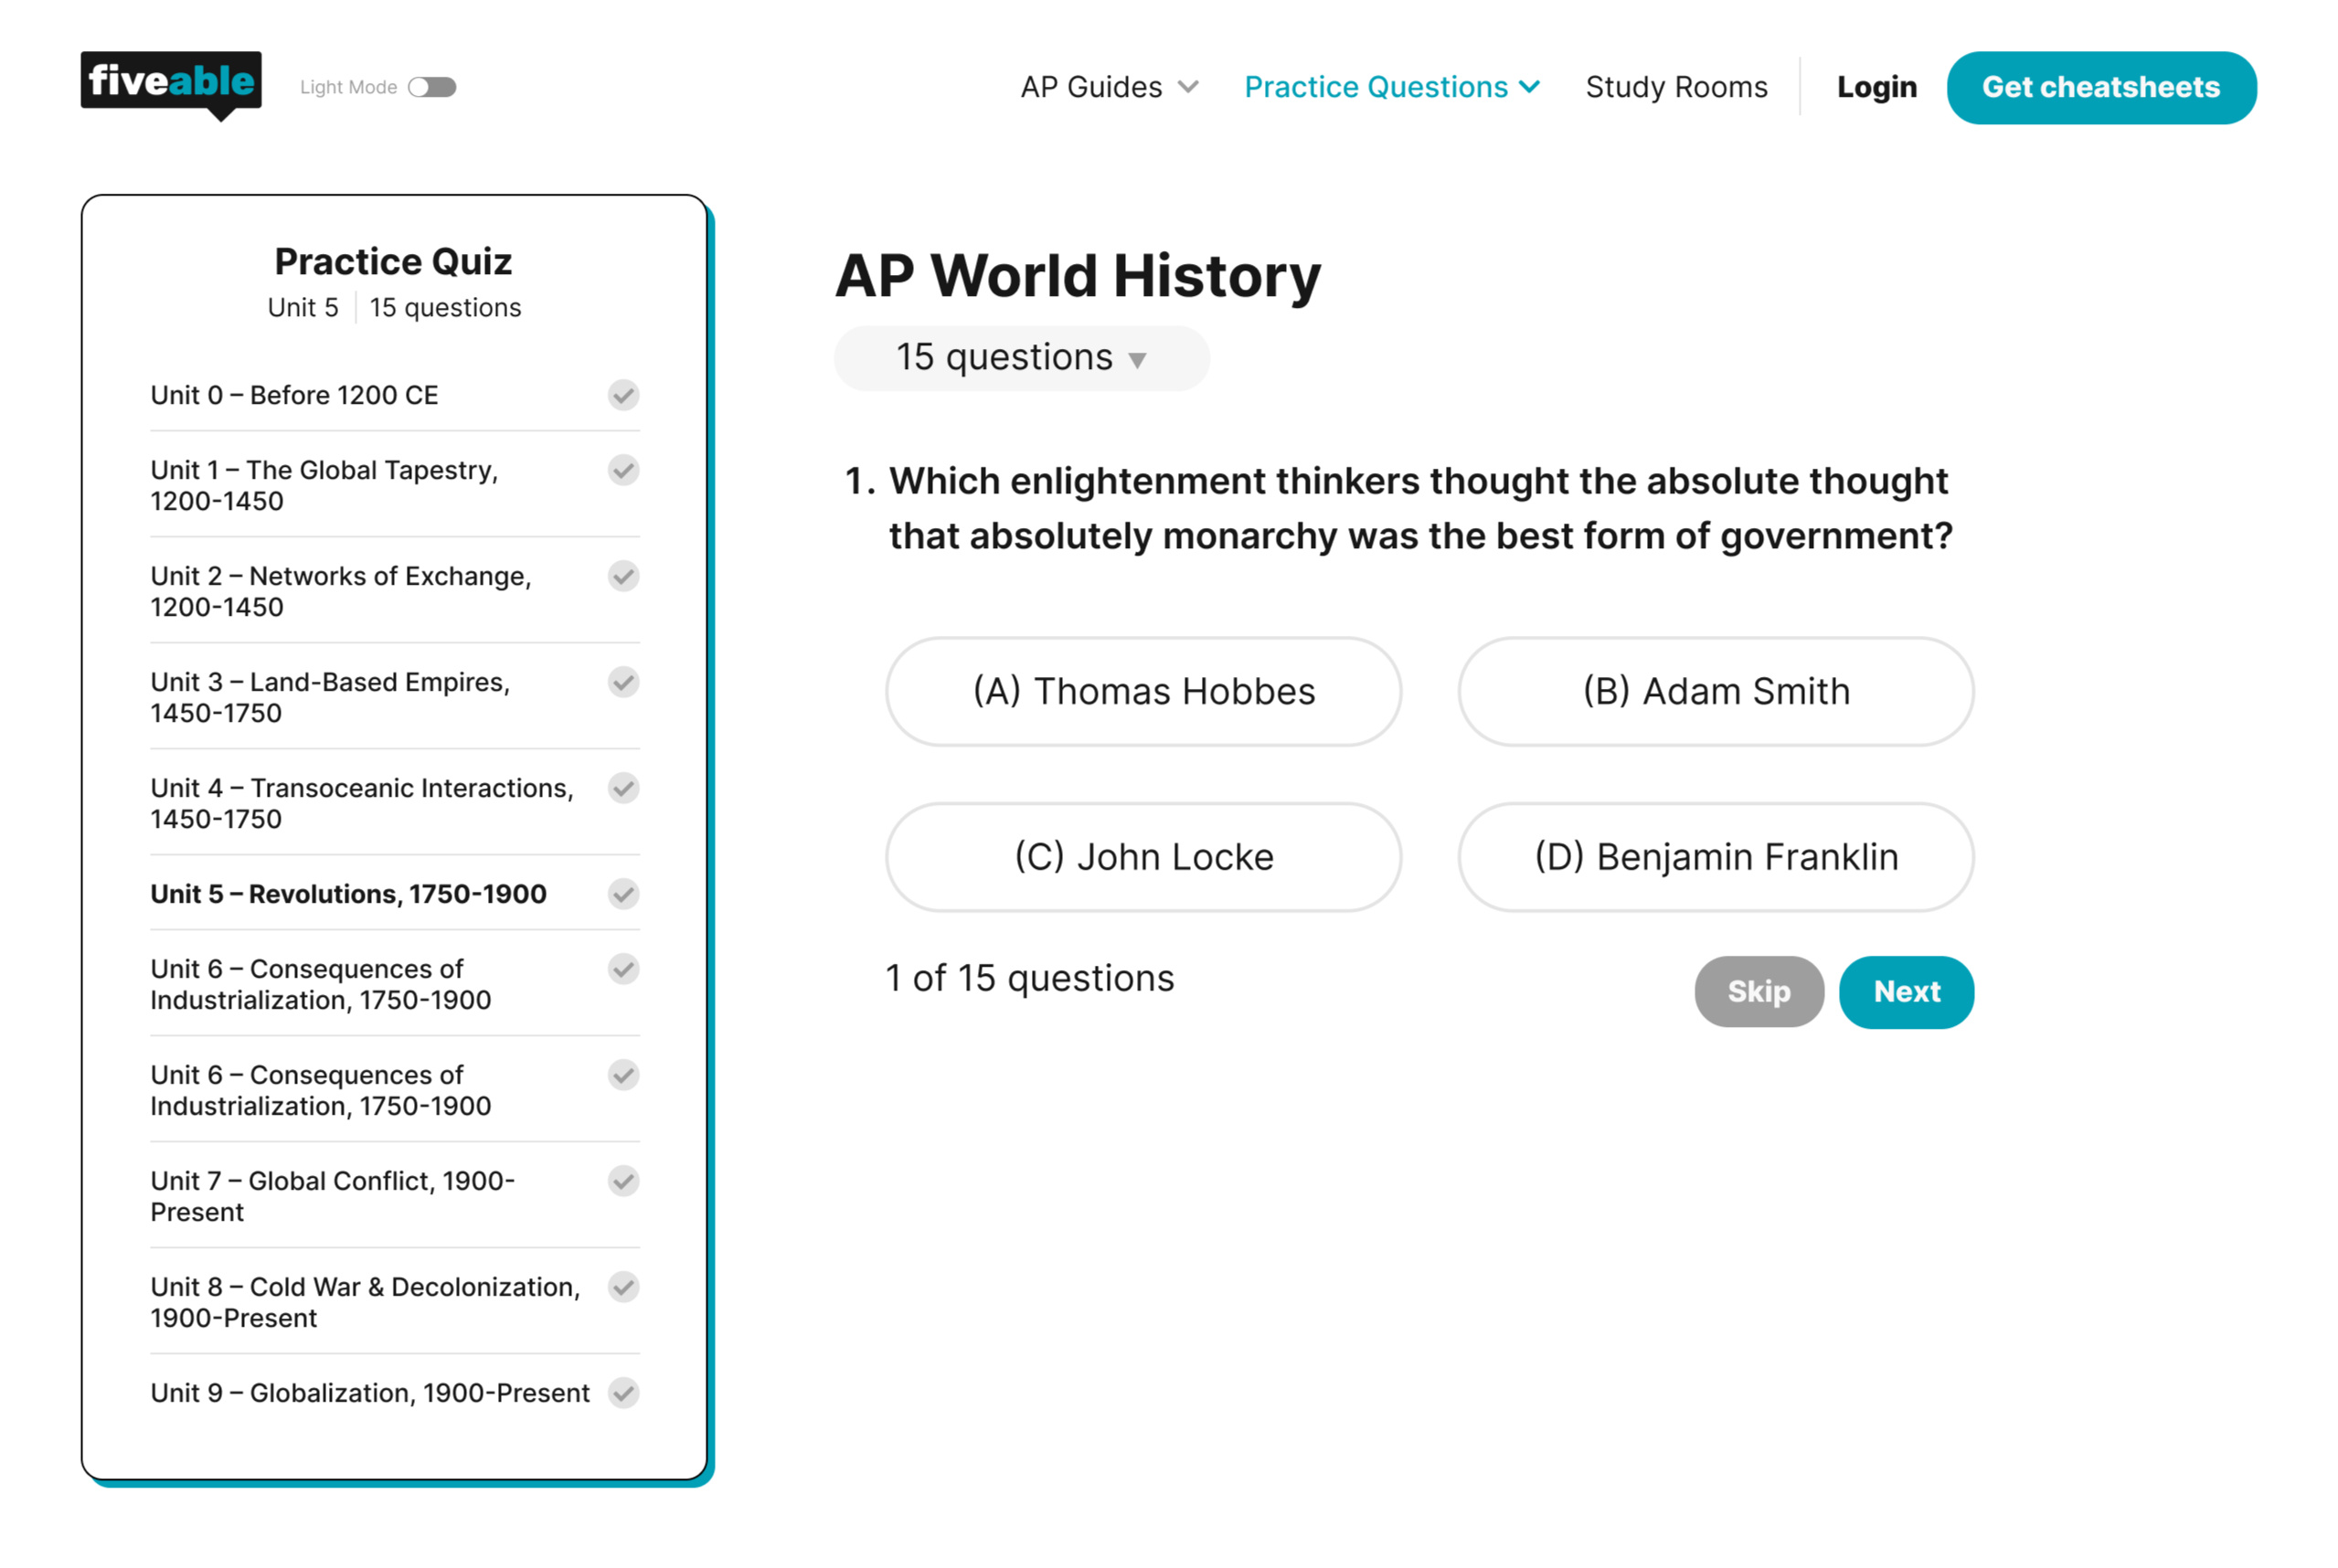2338x1568 pixels.
Task: Click checkmark icon beside Unit 8 Cold War
Action: 623,1287
